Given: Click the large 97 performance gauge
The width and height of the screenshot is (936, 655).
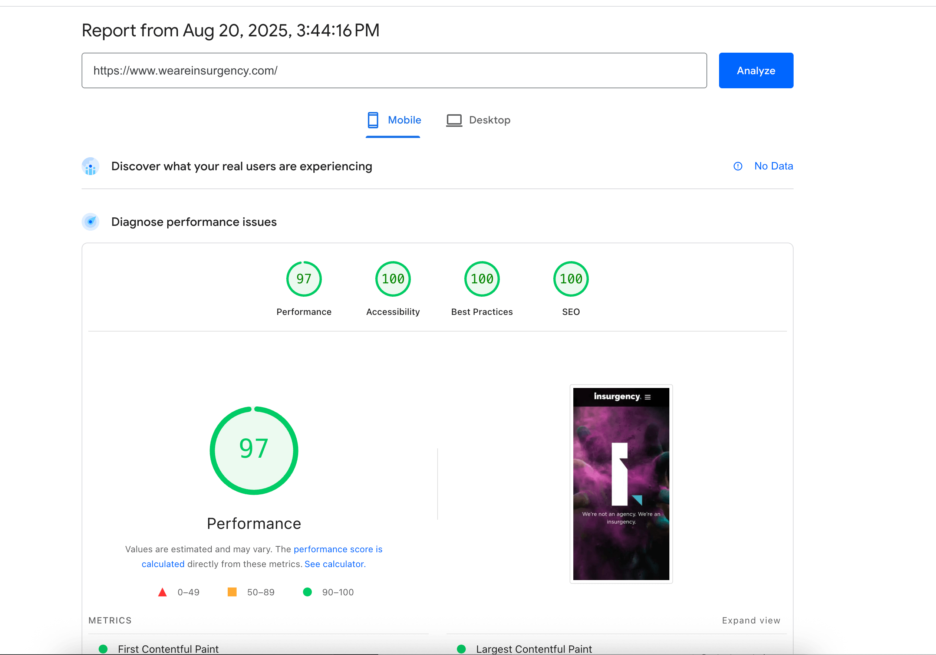Looking at the screenshot, I should [x=254, y=450].
